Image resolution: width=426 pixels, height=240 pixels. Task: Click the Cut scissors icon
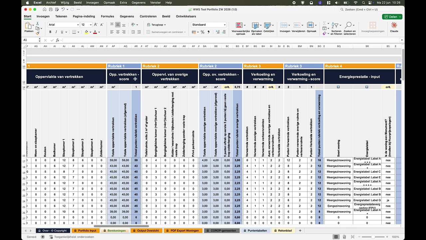pyautogui.click(x=38, y=24)
